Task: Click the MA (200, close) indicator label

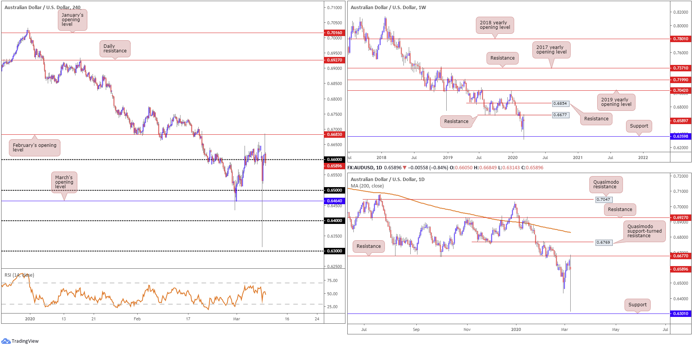Action: [367, 186]
